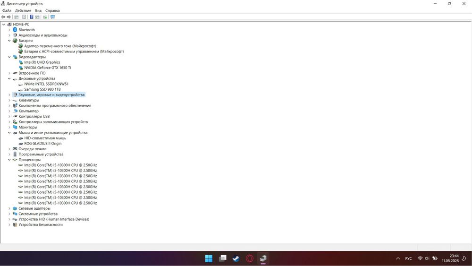Click the forward arrow in the toolbar
The image size is (472, 266).
pos(8,17)
